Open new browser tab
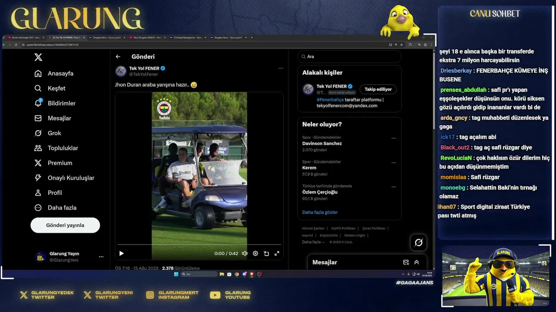 click(252, 38)
